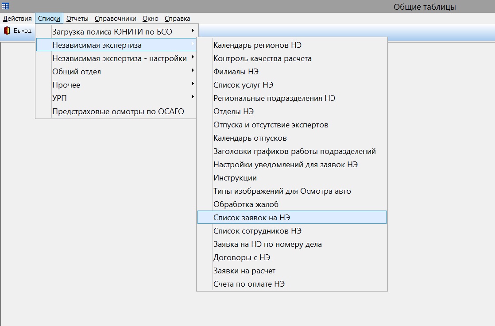Choose Контроль качества расчета
Screen dimensions: 495x326
292,58
